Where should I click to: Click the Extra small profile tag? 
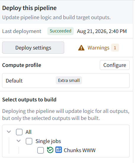coord(69,80)
